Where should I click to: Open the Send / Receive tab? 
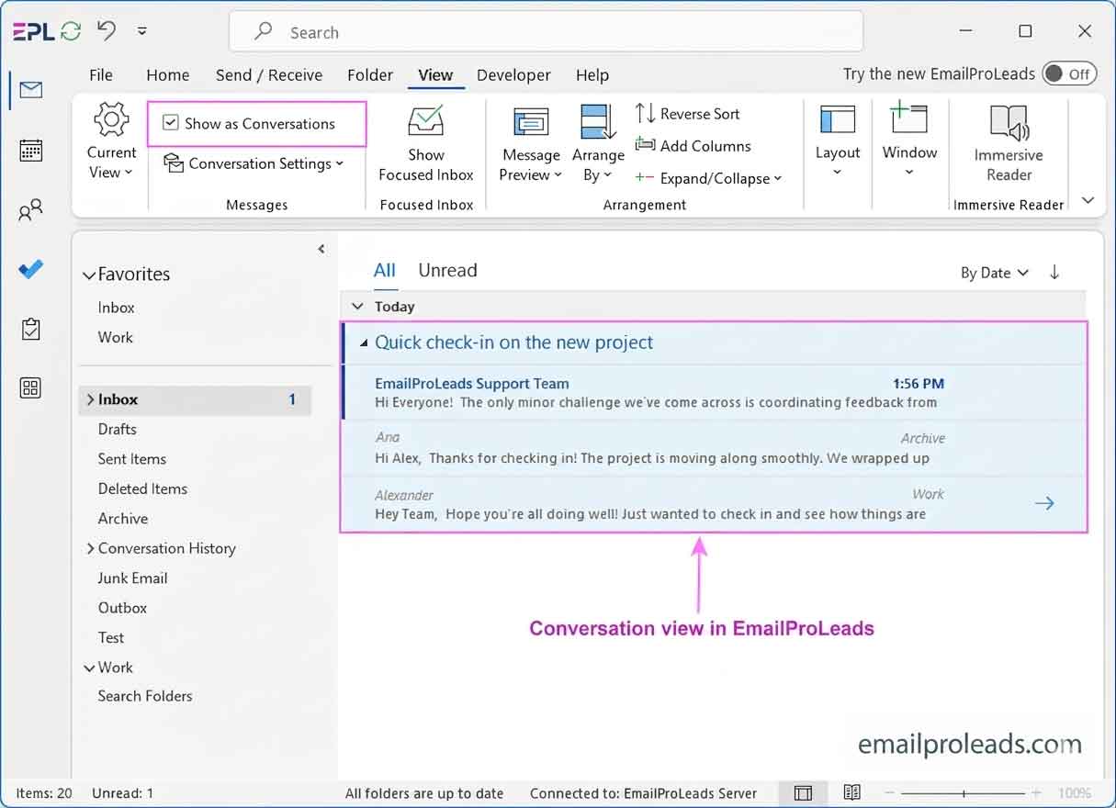pyautogui.click(x=269, y=75)
